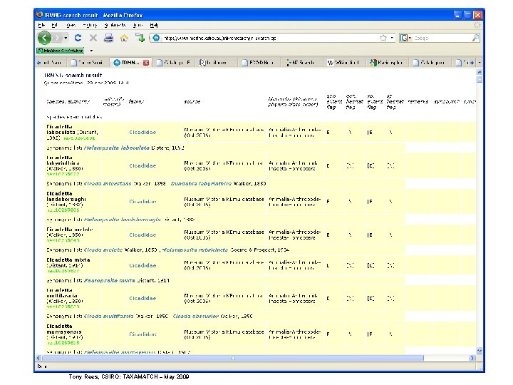Screen dimensions: 513x385
Task: Open the Cicada intersecans synonym link
Action: click(x=108, y=183)
